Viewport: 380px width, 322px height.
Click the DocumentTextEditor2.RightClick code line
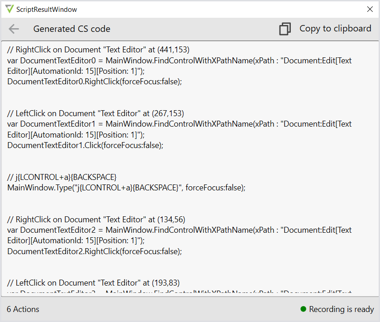pos(95,251)
